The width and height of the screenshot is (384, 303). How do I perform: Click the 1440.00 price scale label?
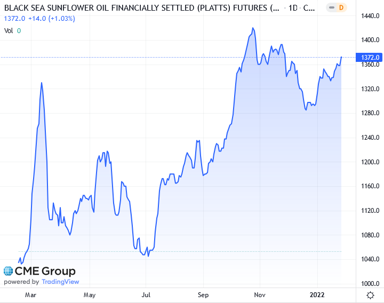[369, 16]
